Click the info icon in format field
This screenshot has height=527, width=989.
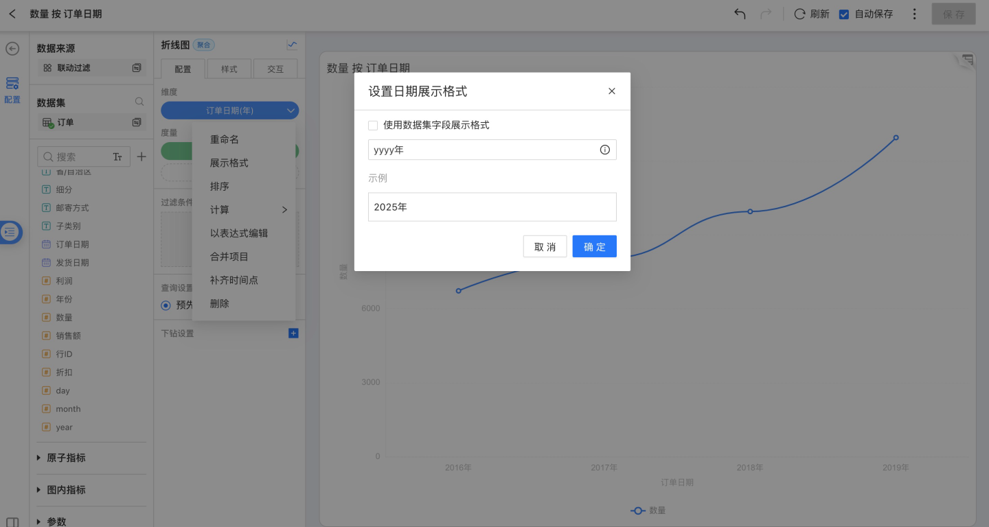click(x=604, y=150)
